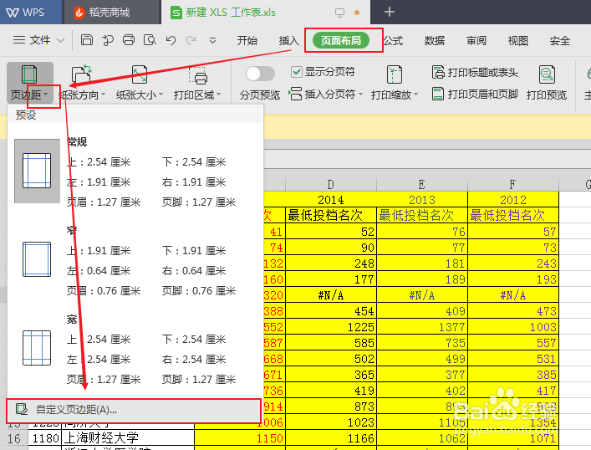Click the cell showing 2013
Viewport: 591px width, 450px height.
coord(422,199)
